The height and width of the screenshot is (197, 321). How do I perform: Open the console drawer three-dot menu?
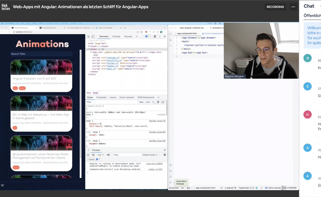[88, 150]
